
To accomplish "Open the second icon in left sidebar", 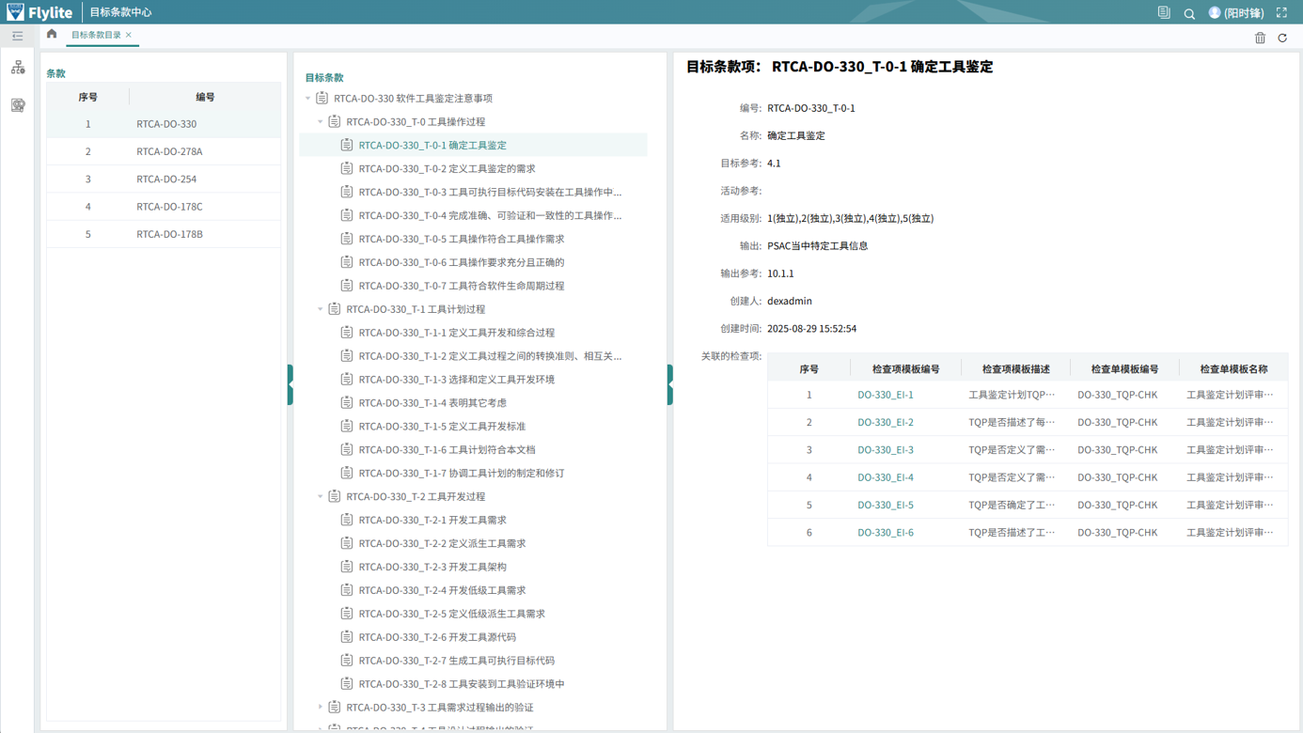I will [18, 105].
